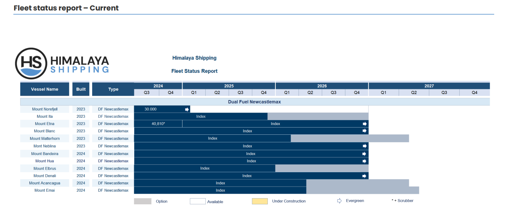Select the Mount Matterhorn vessel name
Image resolution: width=509 pixels, height=221 pixels.
tap(45, 138)
